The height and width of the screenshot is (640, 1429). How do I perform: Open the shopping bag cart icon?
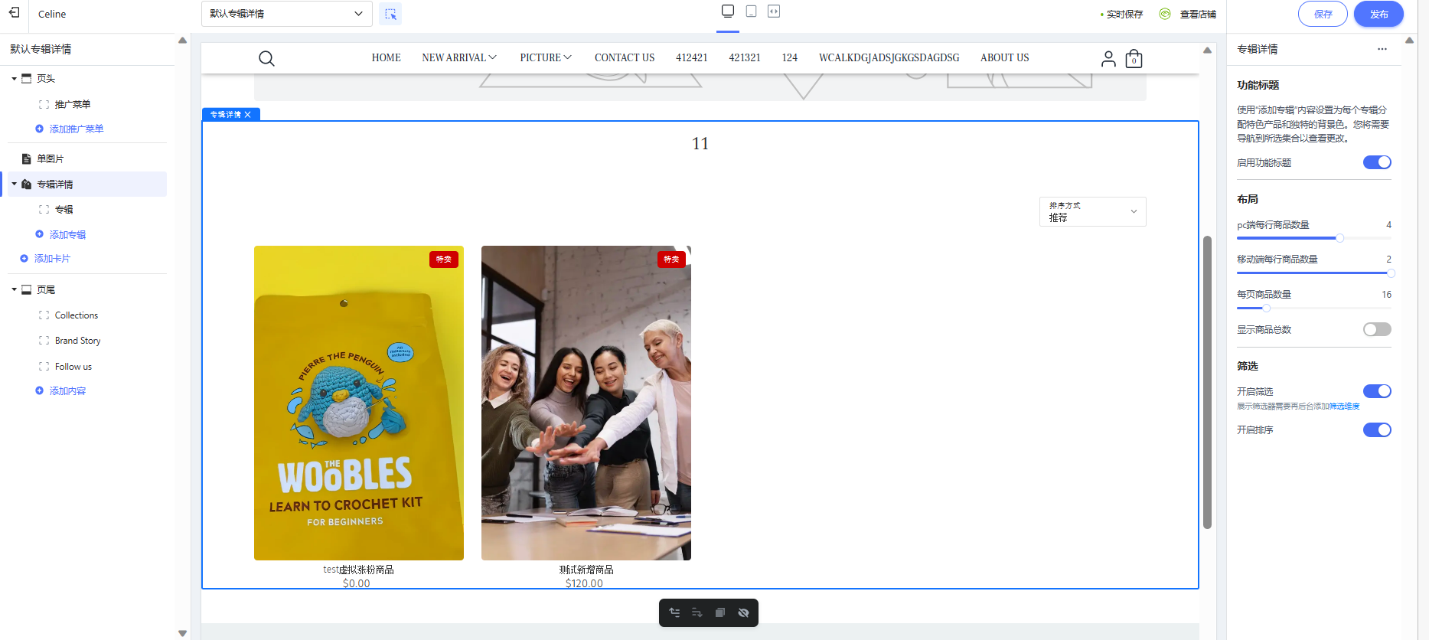click(1134, 58)
